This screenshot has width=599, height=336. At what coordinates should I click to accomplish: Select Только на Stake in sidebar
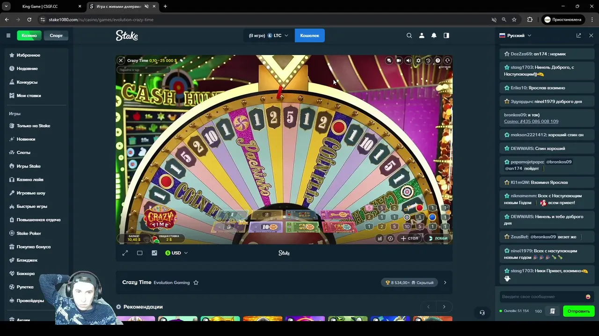33,126
